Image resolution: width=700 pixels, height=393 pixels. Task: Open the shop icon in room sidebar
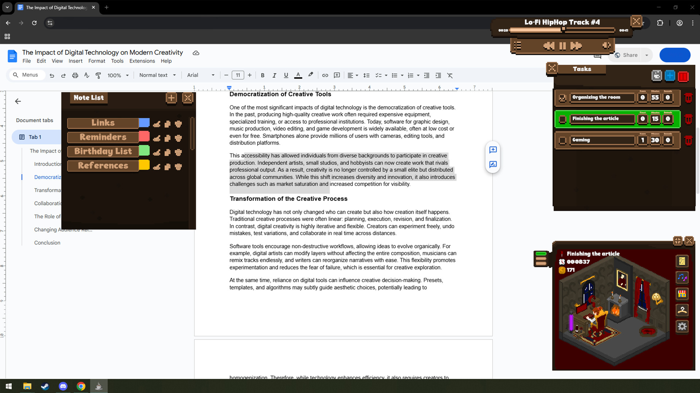pos(682,294)
